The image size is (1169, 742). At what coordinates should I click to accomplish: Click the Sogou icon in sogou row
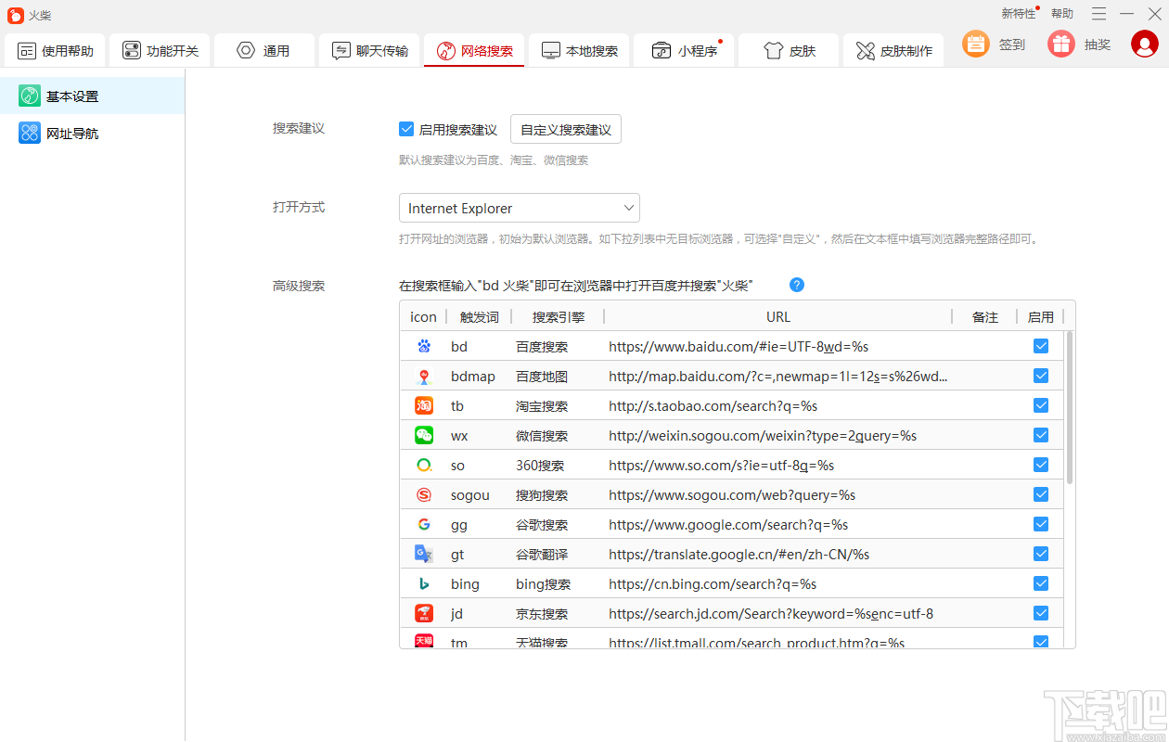pos(424,494)
